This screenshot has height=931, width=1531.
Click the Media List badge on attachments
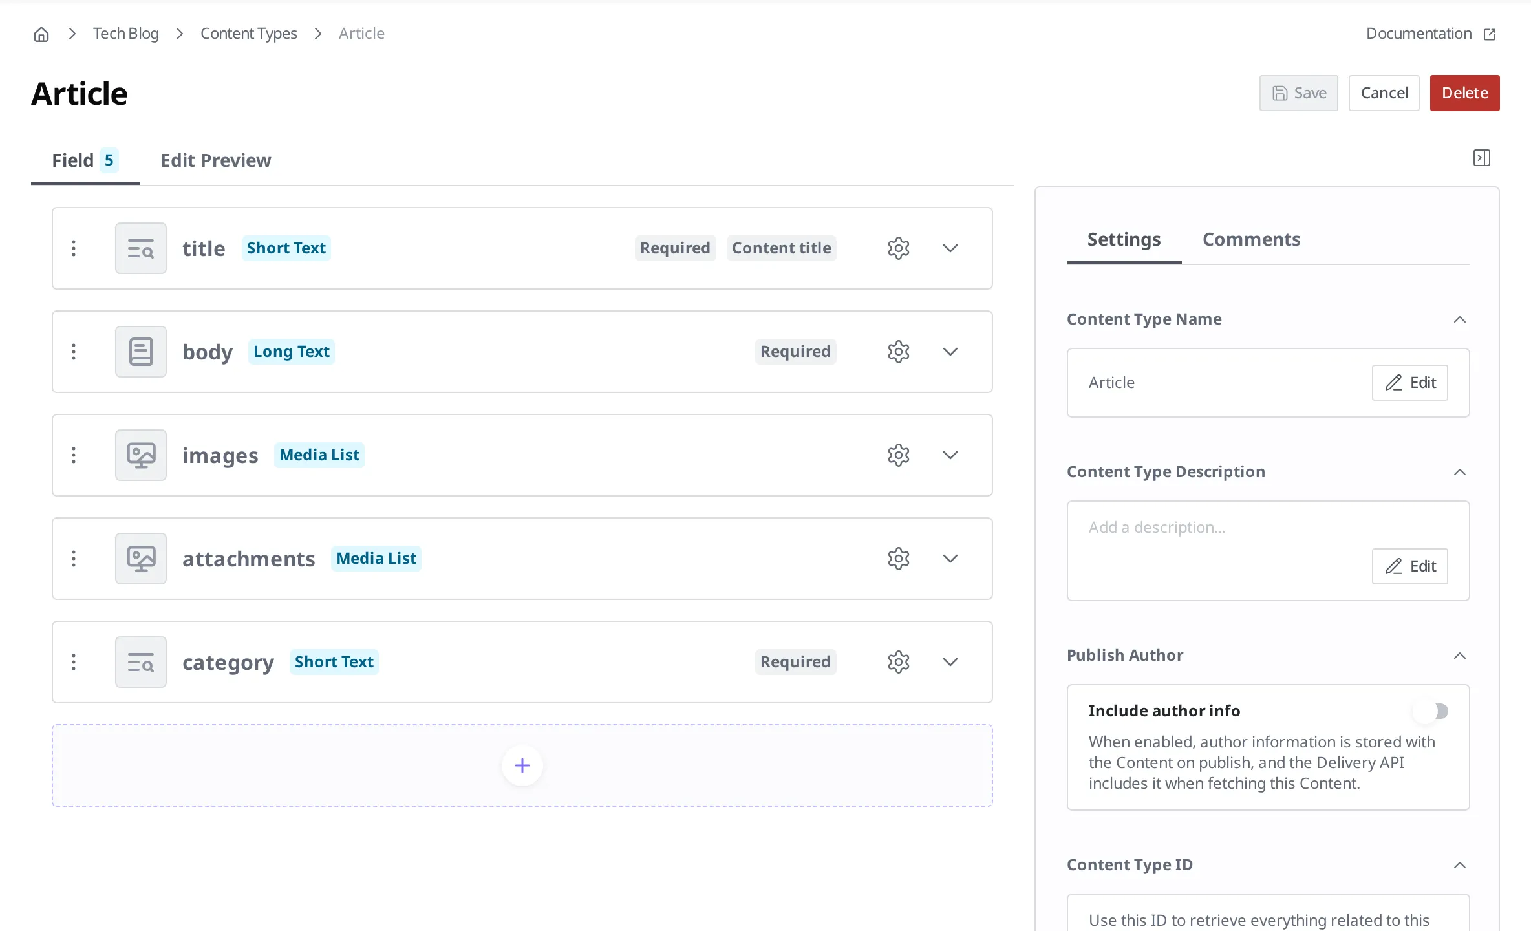376,559
